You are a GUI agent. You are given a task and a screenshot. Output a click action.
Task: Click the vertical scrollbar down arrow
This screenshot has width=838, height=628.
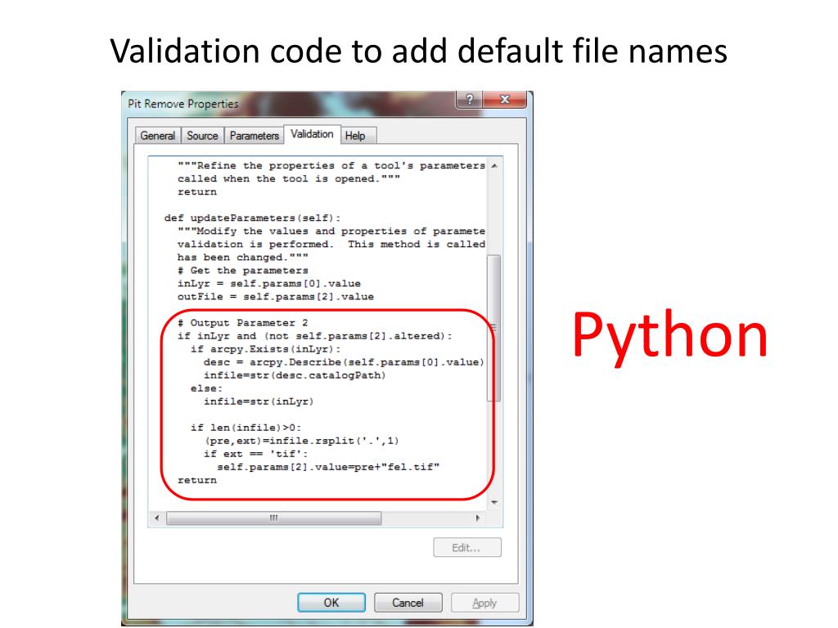(494, 503)
